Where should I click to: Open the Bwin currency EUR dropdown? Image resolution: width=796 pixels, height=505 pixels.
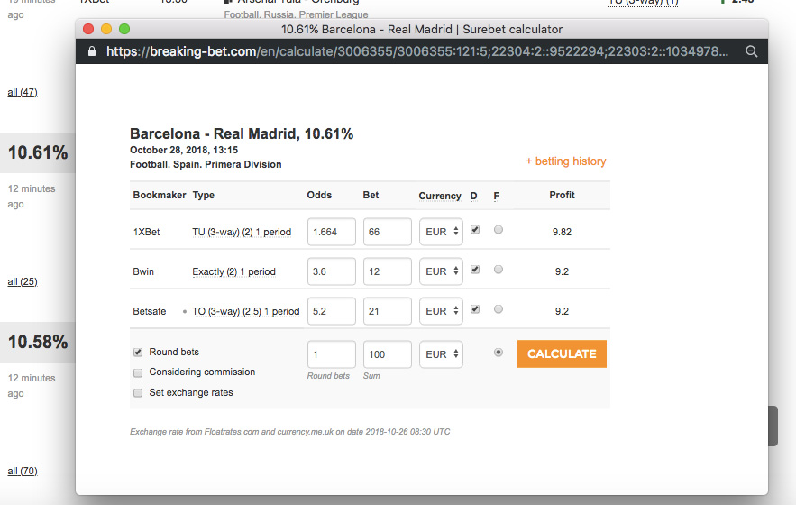pos(441,271)
